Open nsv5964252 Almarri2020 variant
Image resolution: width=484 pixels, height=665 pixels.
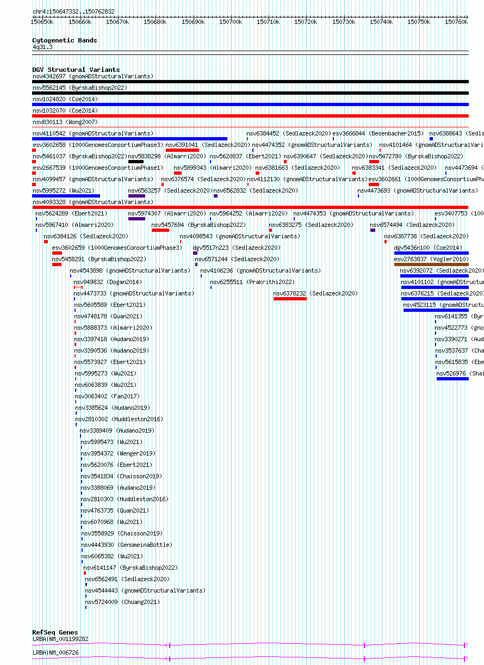pos(249,213)
